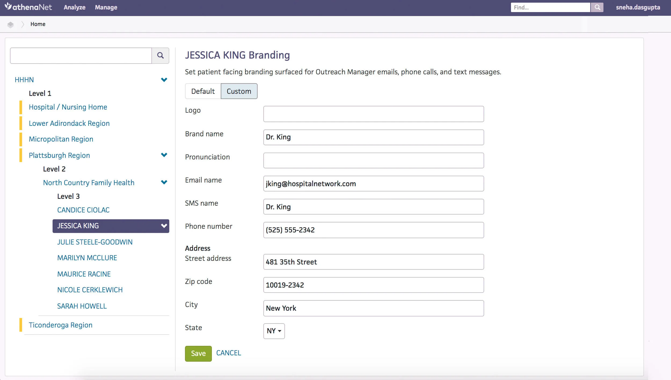671x380 pixels.
Task: Click sneha.dasgupta user name
Action: coord(638,7)
